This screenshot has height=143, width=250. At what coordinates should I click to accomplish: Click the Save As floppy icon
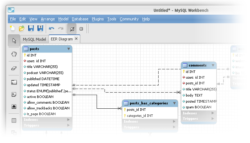40,29
